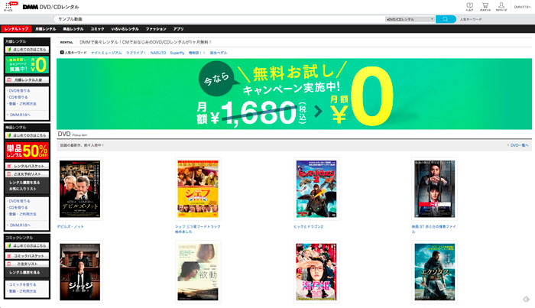Open the 映画 ST 赤と白の捜査ファイル cover
Screen dimensions: 535x308
tap(434, 189)
